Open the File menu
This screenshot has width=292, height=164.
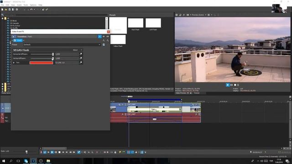pyautogui.click(x=2, y=5)
